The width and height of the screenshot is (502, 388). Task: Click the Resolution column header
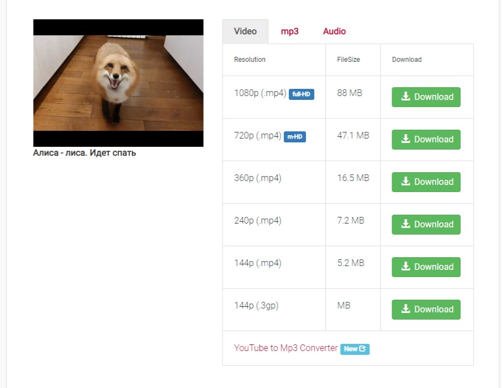point(250,60)
